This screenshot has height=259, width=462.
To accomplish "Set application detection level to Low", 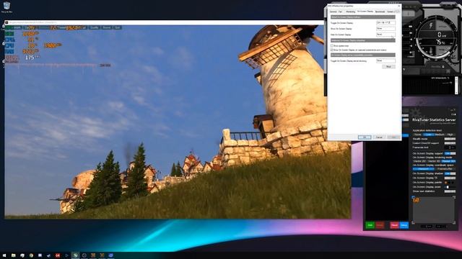I will click(x=428, y=135).
